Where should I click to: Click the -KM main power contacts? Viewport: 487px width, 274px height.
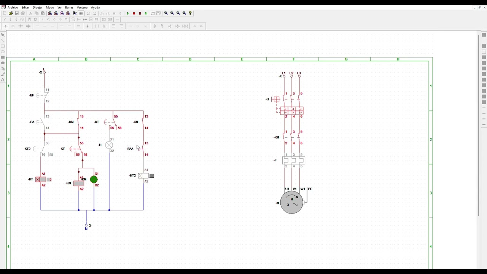tap(292, 137)
